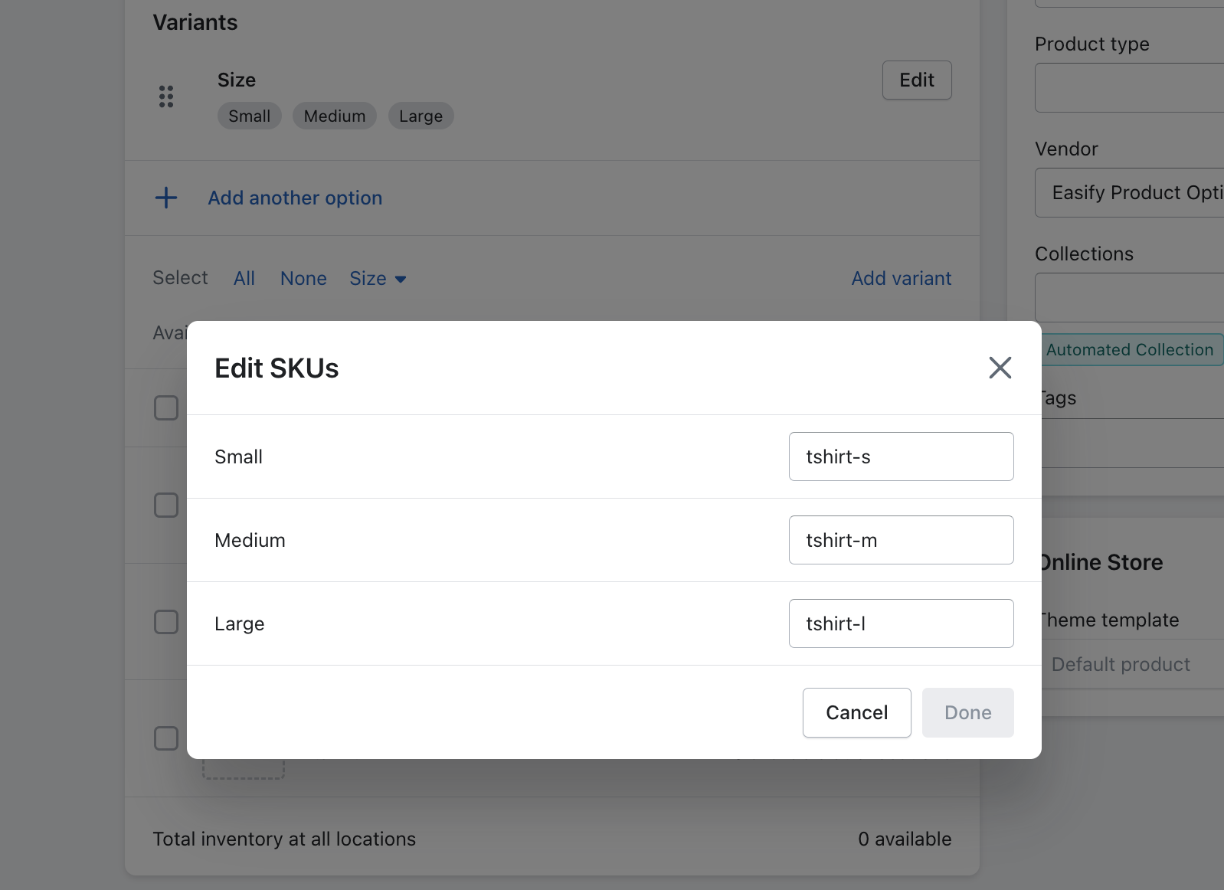Tick the third variant row checkbox
The height and width of the screenshot is (890, 1224).
(166, 622)
